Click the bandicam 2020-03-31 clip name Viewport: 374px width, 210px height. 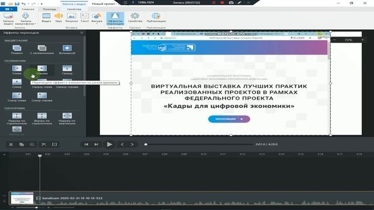pos(72,198)
